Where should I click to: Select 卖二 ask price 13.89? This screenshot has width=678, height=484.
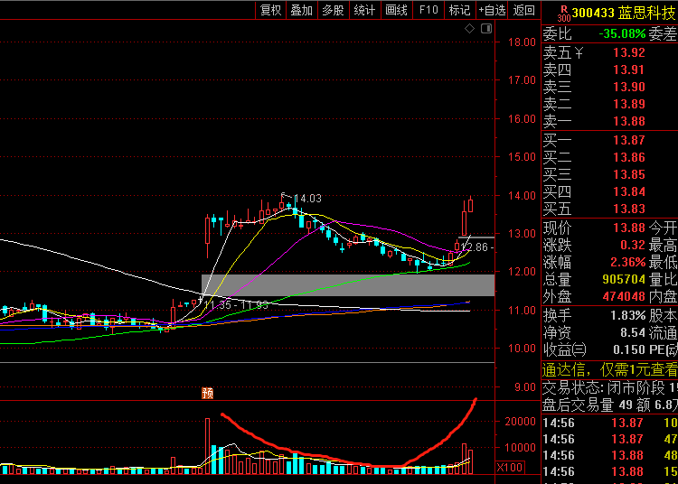(x=629, y=104)
